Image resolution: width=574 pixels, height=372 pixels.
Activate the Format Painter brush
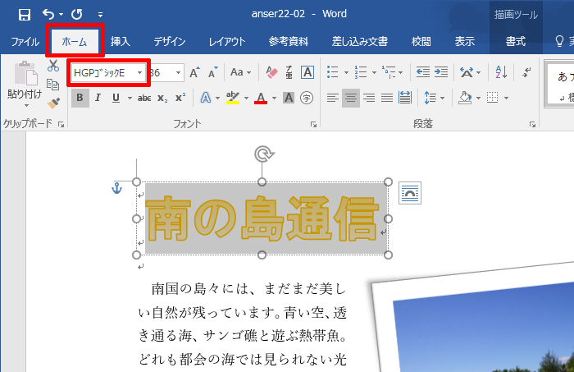53,103
